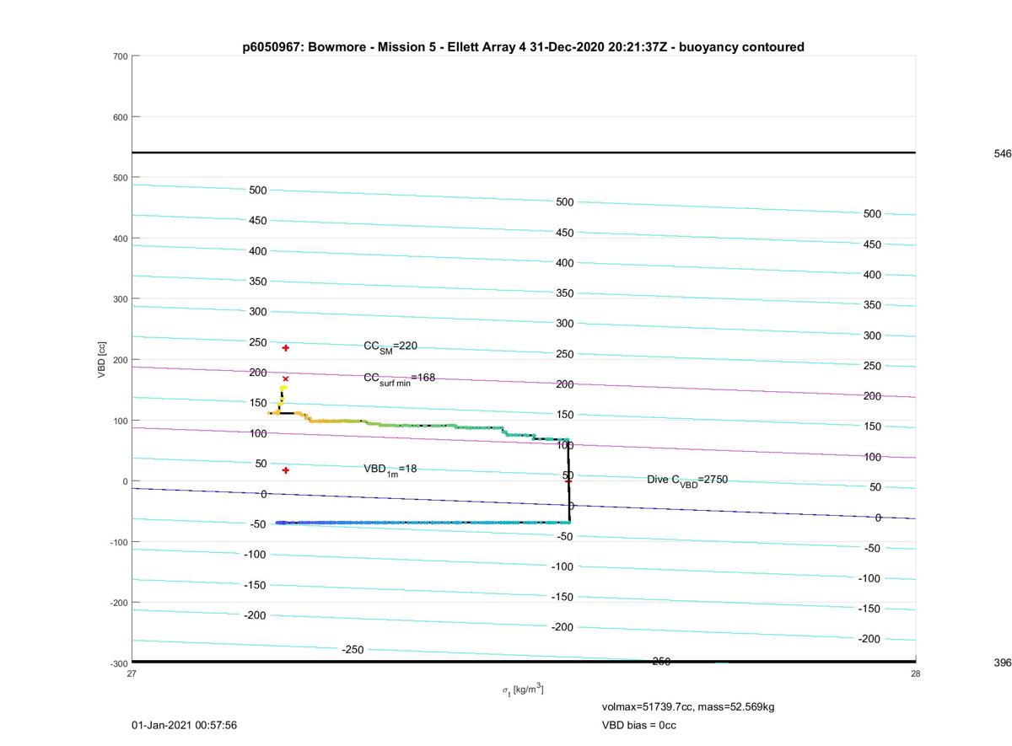Click the y-axis tick label 600
Viewport: 1012px width, 746px height.
click(120, 117)
